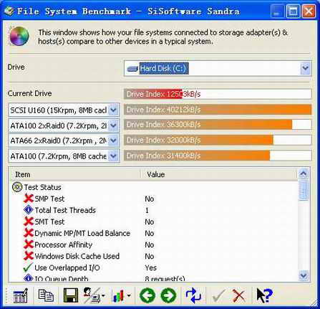Click red X beside Dynamic MP/MT Load Balance
The height and width of the screenshot is (309, 320).
point(29,233)
